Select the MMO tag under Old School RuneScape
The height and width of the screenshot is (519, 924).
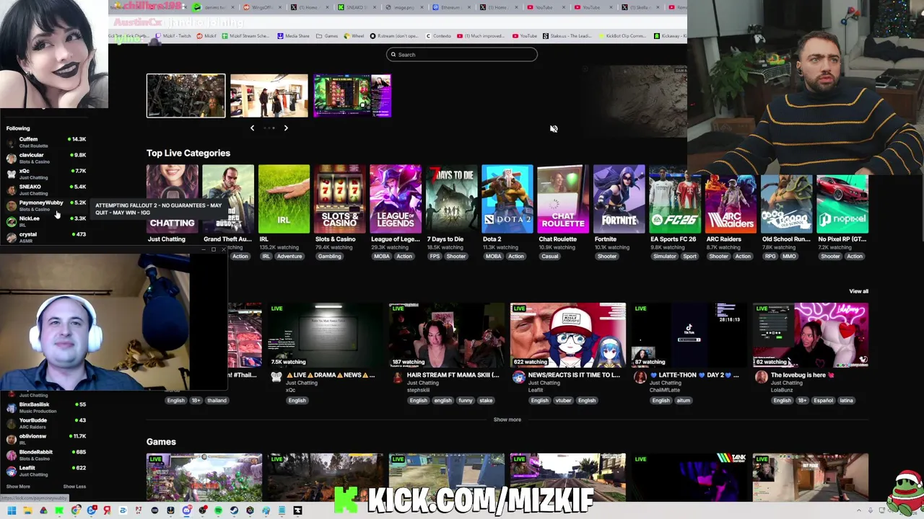tap(789, 257)
